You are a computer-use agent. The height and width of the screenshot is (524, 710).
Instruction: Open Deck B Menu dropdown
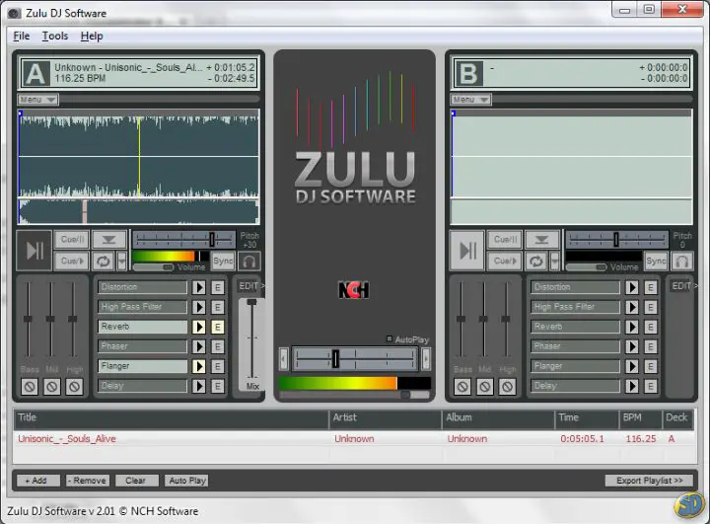click(470, 100)
